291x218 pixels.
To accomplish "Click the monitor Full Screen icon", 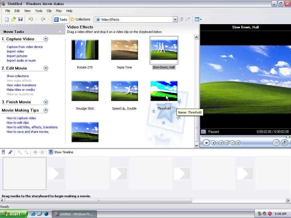I will click(x=203, y=132).
